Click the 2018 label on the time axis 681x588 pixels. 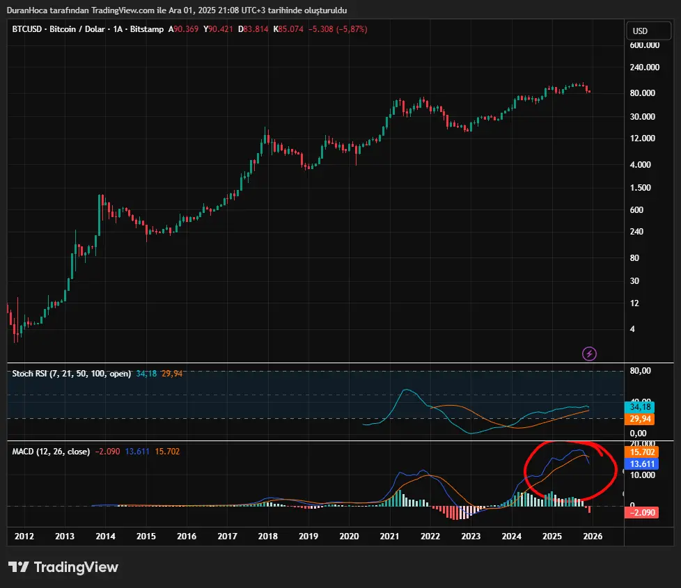tap(268, 536)
